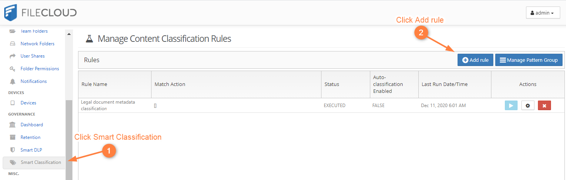
Task: Open settings gear for the rule
Action: [x=528, y=106]
